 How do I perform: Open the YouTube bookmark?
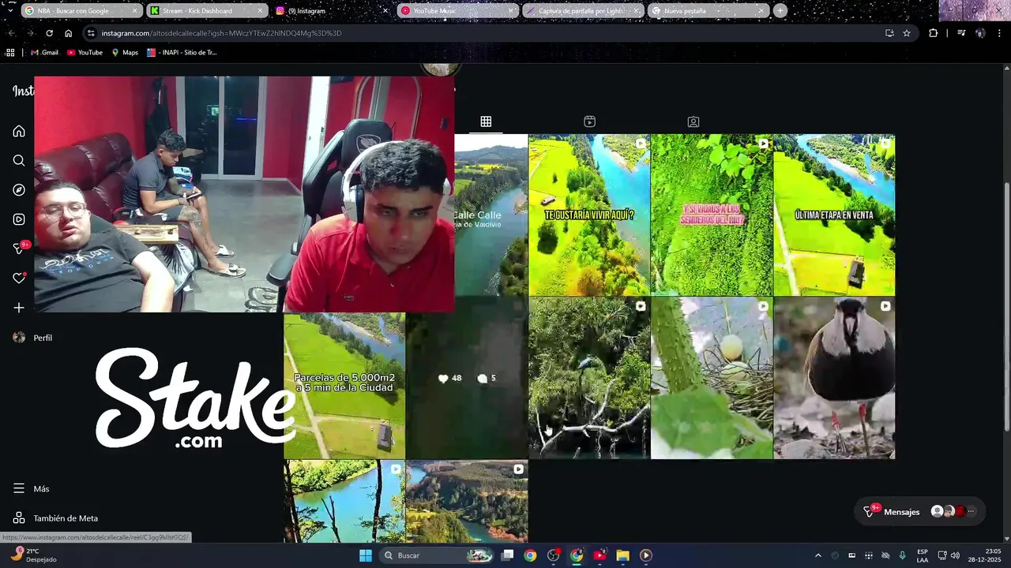[85, 53]
